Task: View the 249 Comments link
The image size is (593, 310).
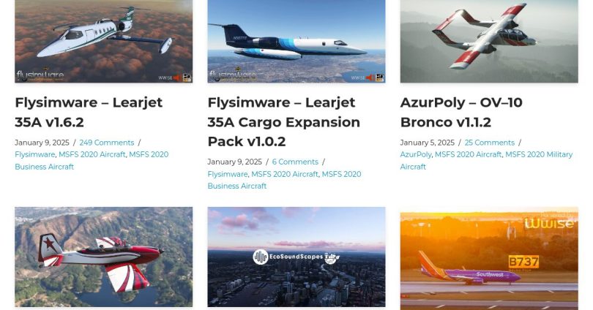Action: pyautogui.click(x=107, y=143)
